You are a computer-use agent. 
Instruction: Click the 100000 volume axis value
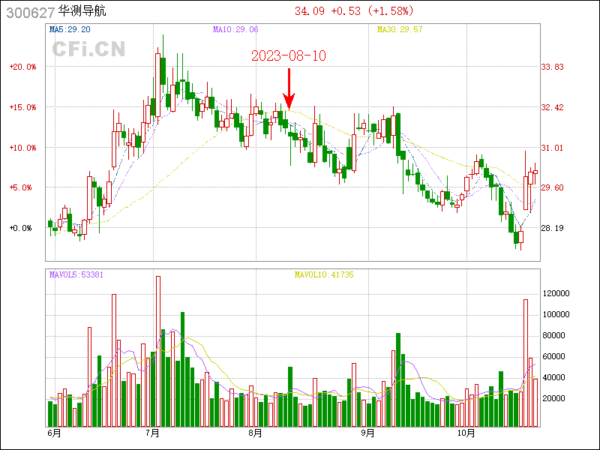pos(556,314)
